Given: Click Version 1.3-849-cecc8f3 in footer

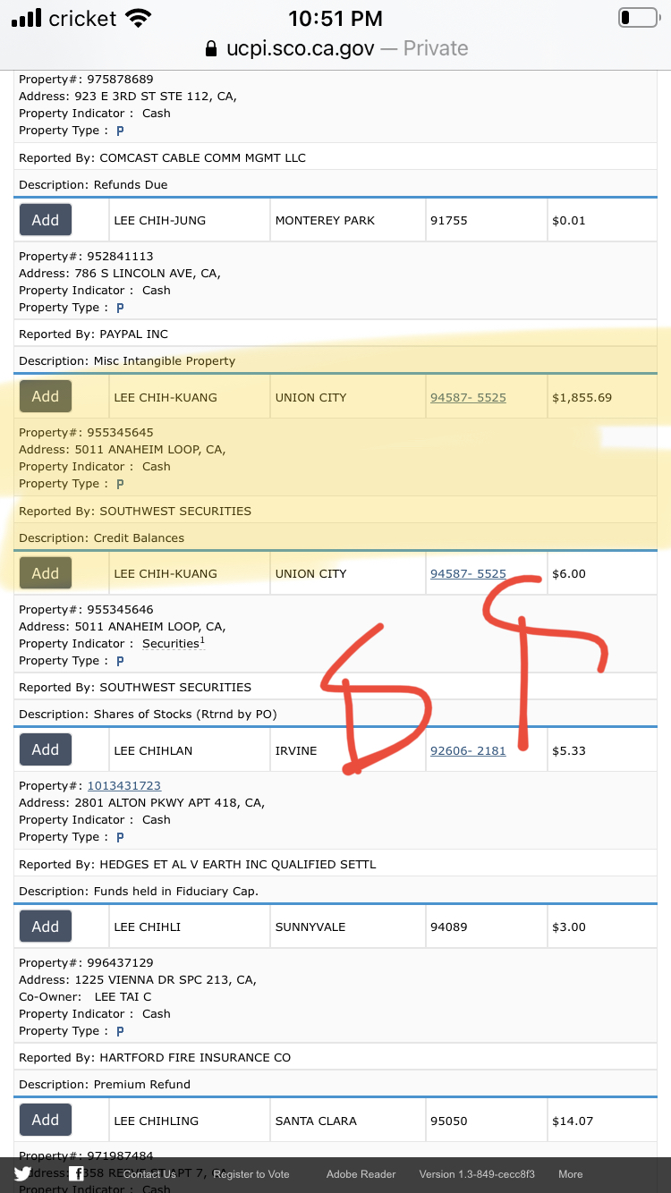Looking at the screenshot, I should click(477, 1174).
